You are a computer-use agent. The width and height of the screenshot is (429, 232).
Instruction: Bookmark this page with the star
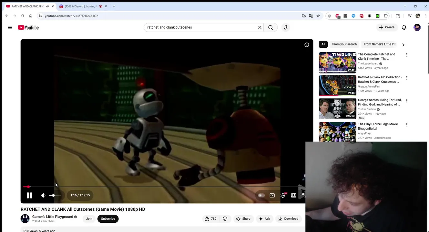click(x=318, y=16)
